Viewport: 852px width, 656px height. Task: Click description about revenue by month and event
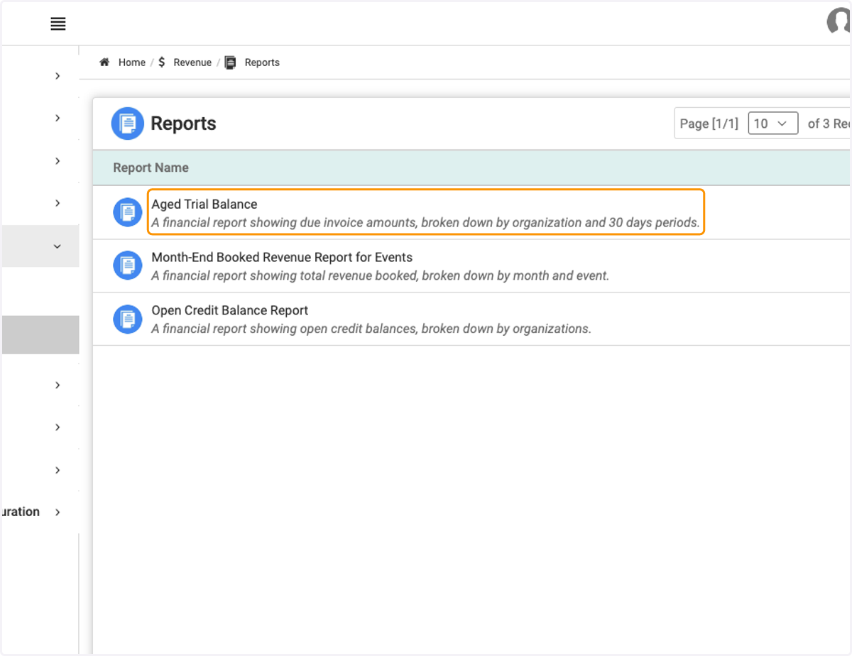click(x=381, y=275)
